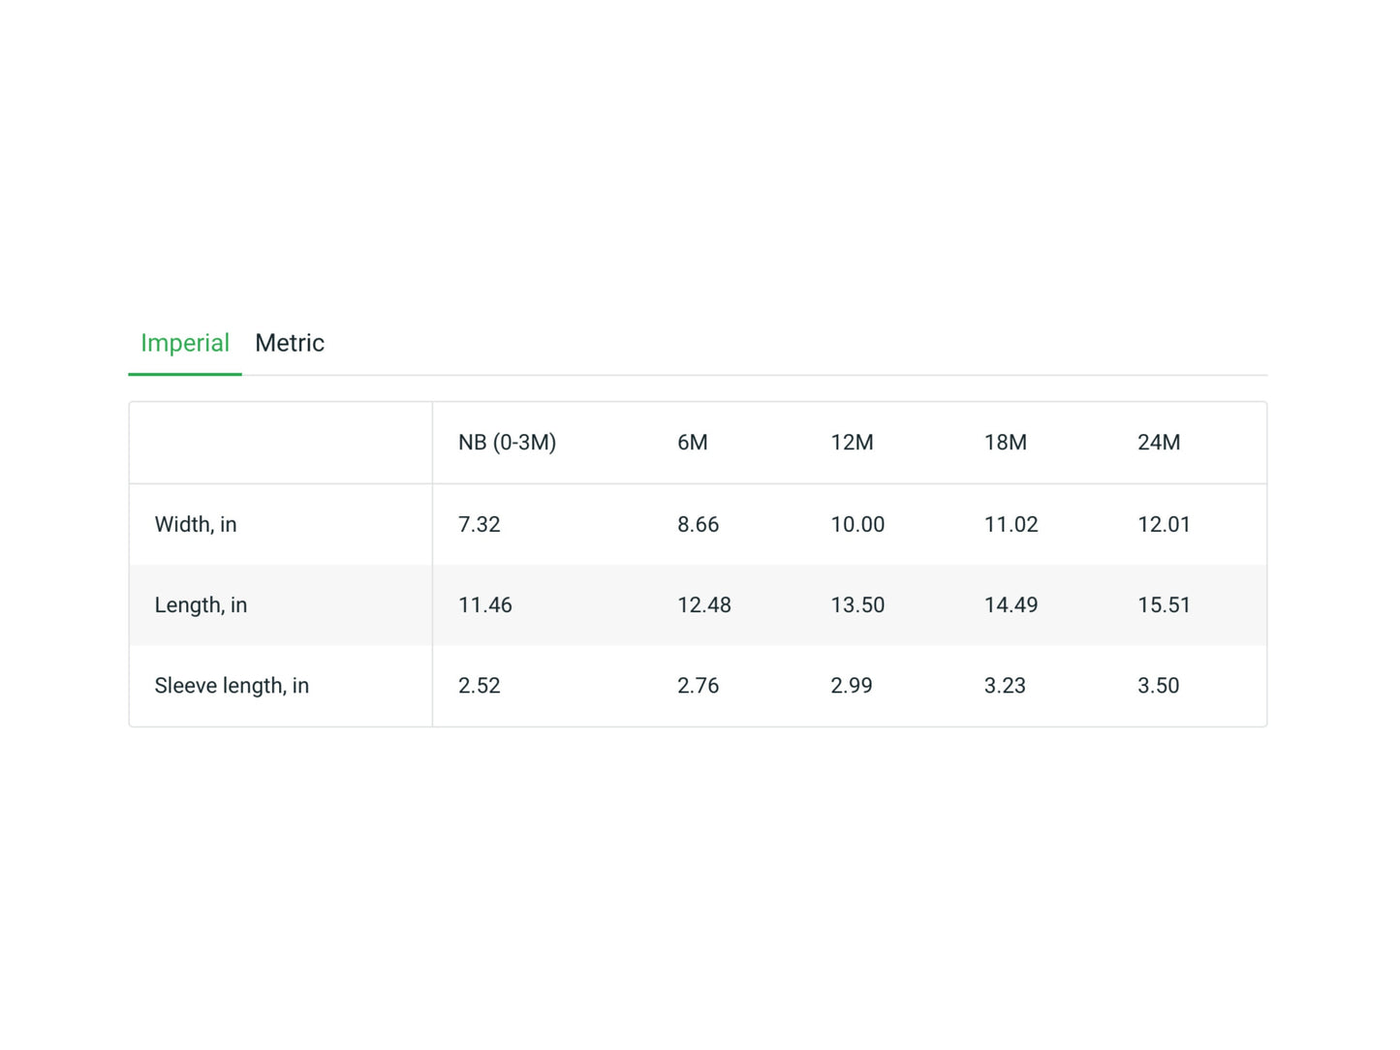Click the 'Sleeve length, in' row label

(x=232, y=686)
